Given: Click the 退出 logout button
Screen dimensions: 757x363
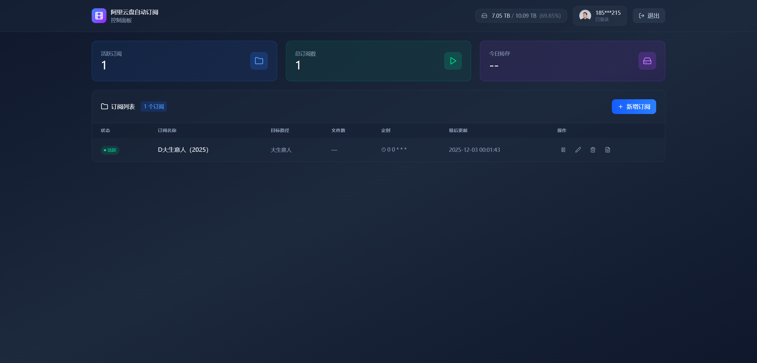Looking at the screenshot, I should [649, 16].
